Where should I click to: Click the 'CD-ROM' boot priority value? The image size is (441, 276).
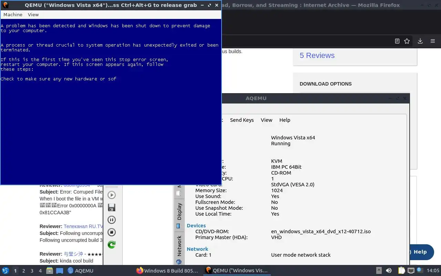(281, 173)
